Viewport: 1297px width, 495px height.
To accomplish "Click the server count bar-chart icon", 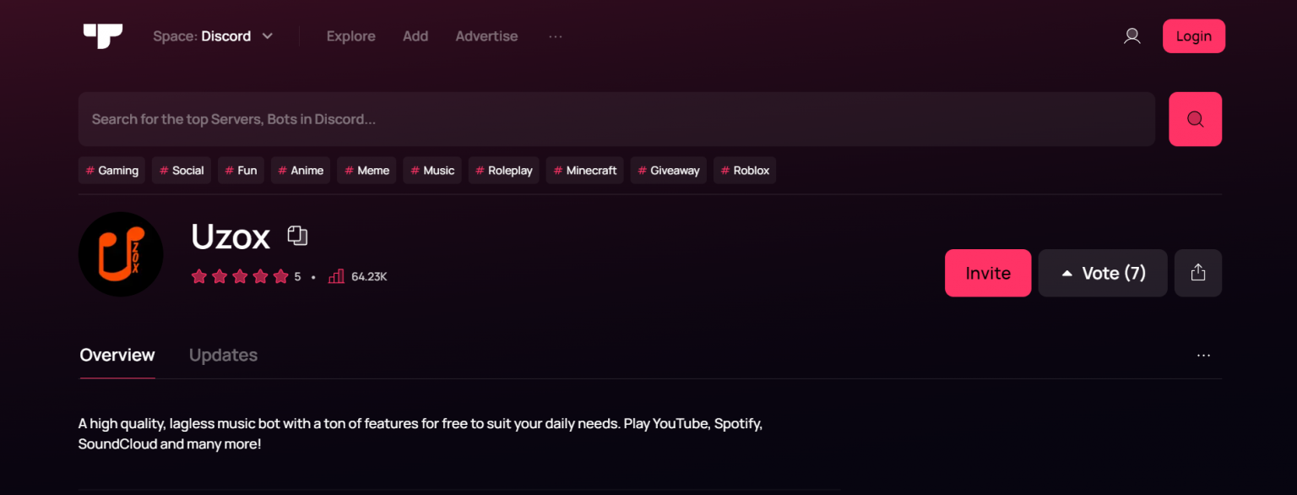I will coord(336,276).
